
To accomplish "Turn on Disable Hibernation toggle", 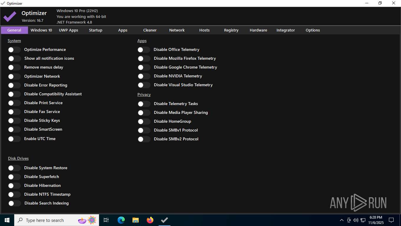I will 14,186.
